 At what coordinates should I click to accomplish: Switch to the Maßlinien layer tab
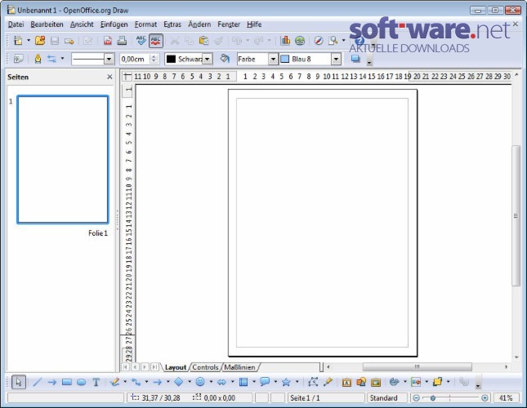[x=239, y=367]
